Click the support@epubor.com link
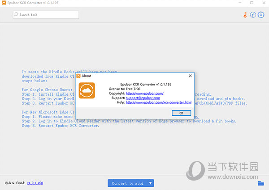269x190 pixels. pyautogui.click(x=143, y=98)
